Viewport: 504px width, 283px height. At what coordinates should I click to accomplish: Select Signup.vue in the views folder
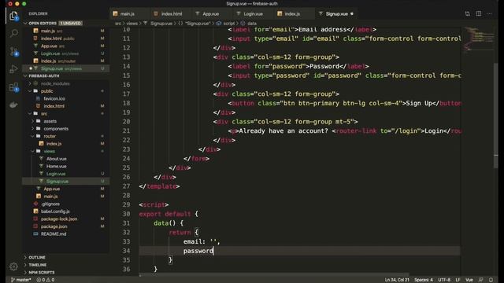point(57,182)
